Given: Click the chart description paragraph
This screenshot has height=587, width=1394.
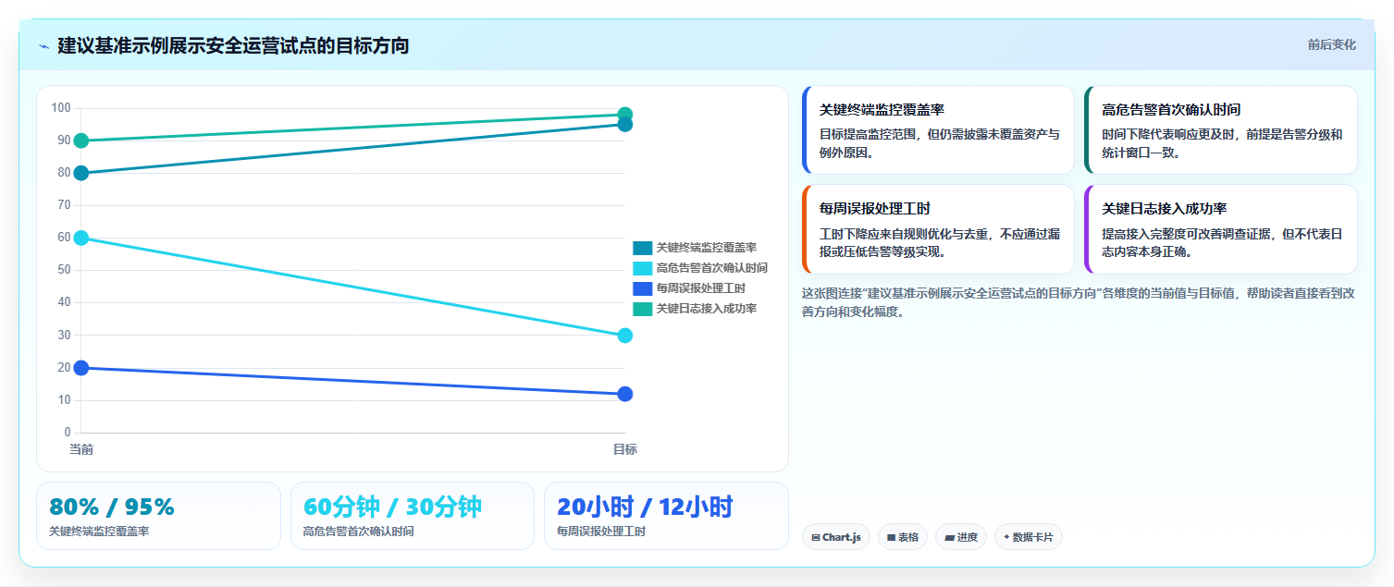Looking at the screenshot, I should pos(1079,302).
